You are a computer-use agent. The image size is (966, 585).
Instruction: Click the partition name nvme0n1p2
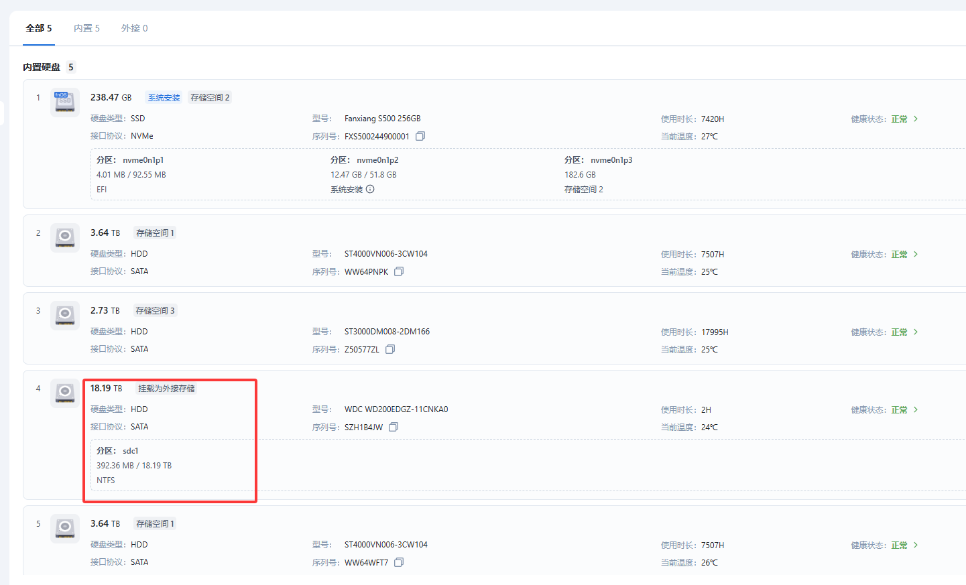pos(377,160)
